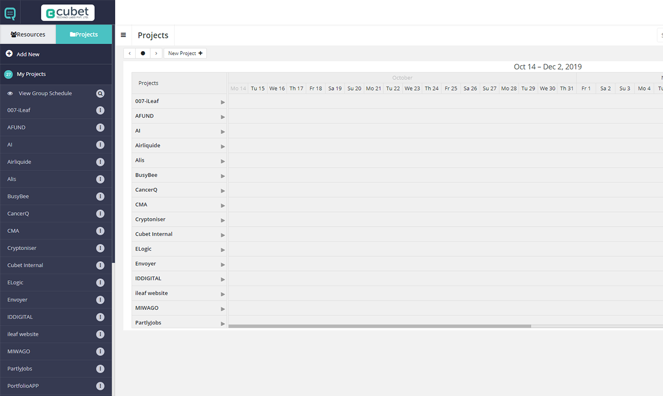Open options menu for ileaf website in sidebar
The height and width of the screenshot is (396, 663).
[100, 334]
